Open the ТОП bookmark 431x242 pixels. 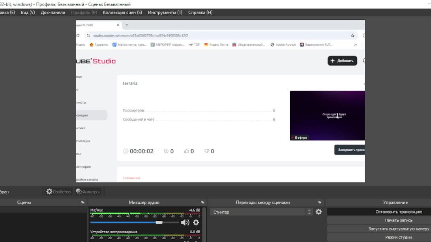[195, 45]
